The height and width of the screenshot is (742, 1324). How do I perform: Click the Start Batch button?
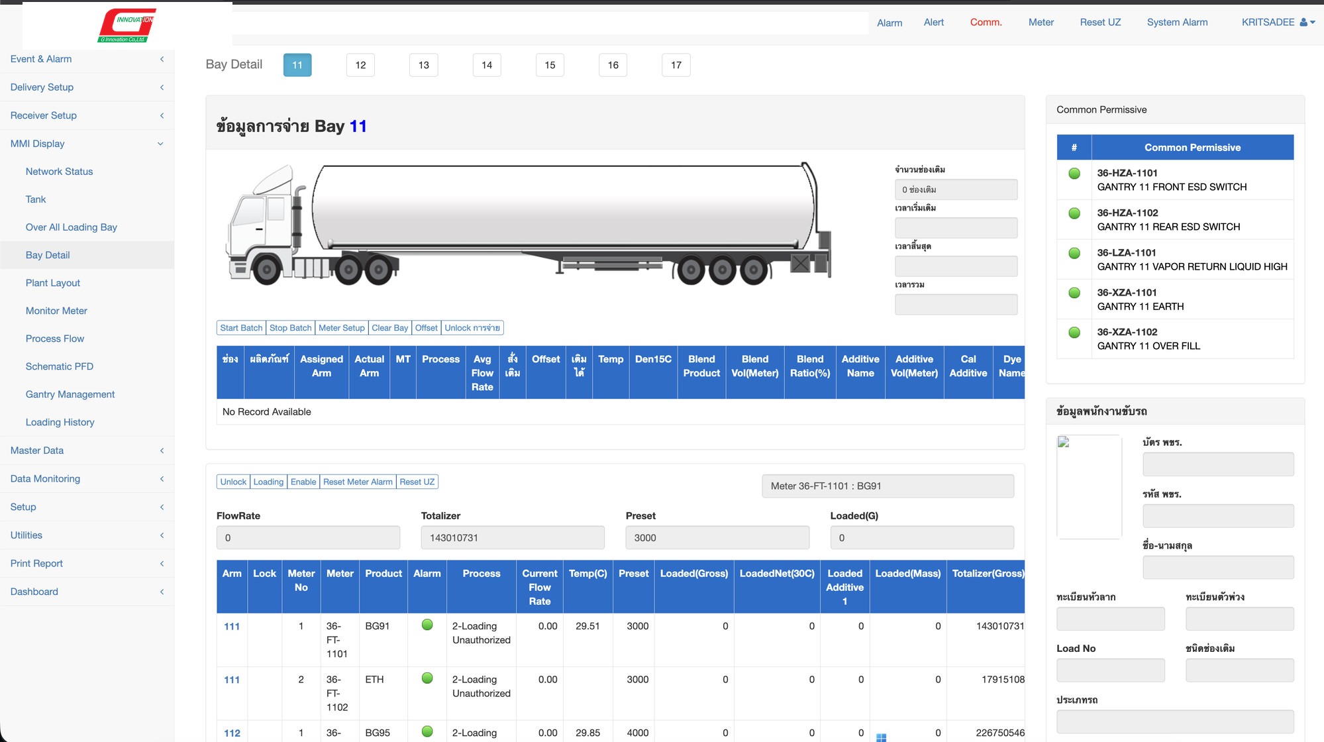tap(241, 328)
